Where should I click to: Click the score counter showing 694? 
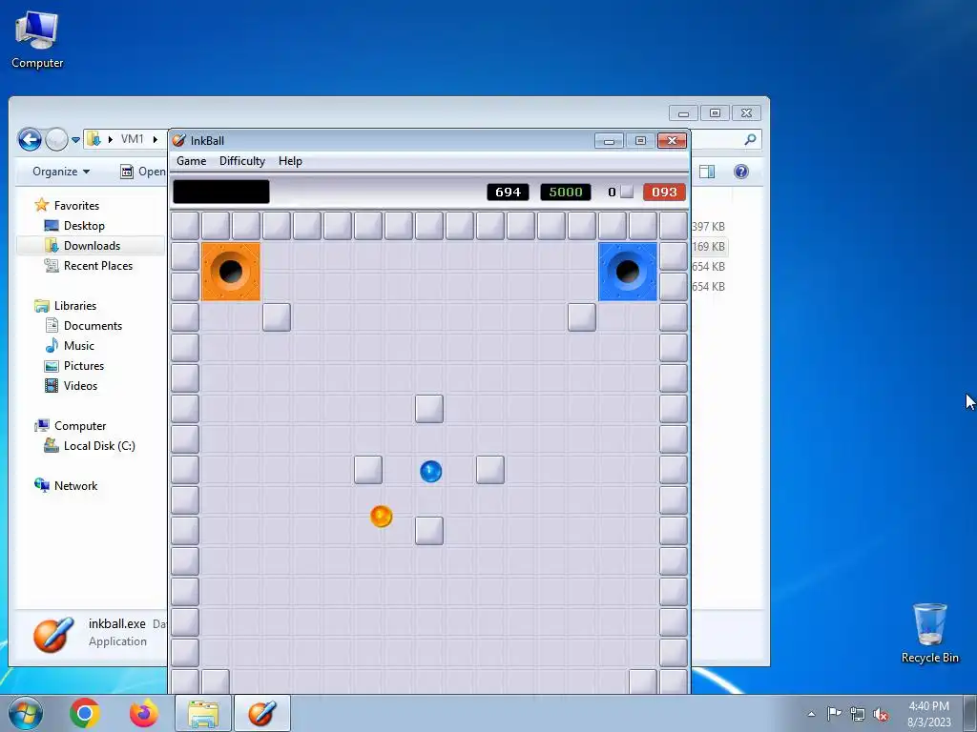pyautogui.click(x=508, y=193)
